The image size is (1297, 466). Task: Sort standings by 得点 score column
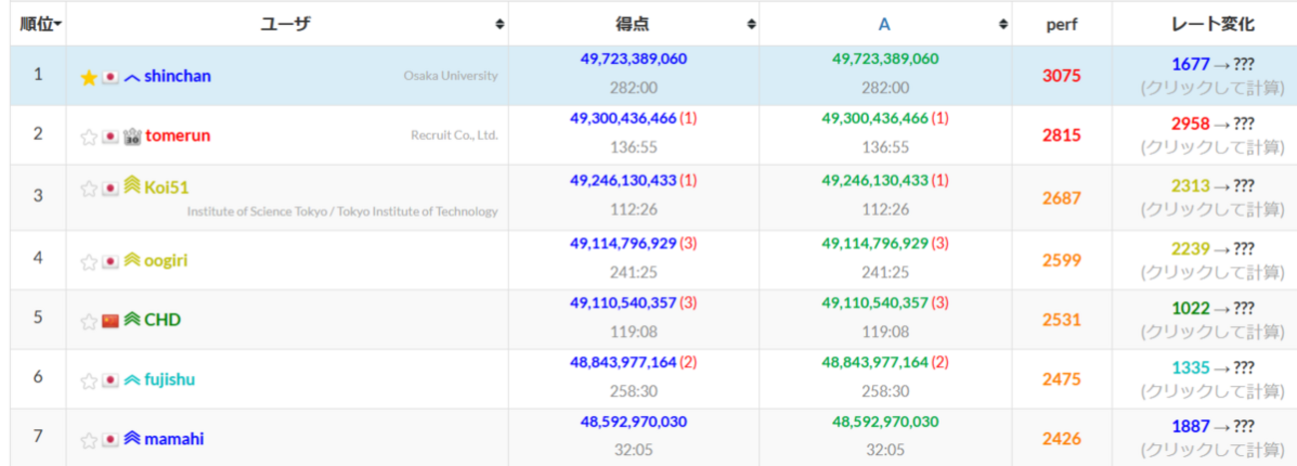click(x=749, y=24)
